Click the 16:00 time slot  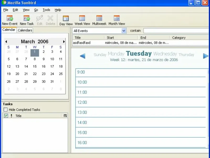(141, 142)
